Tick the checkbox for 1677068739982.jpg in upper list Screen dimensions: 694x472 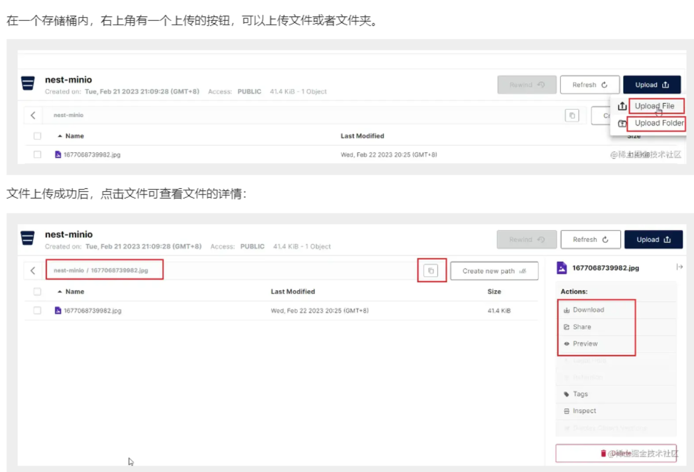click(37, 155)
